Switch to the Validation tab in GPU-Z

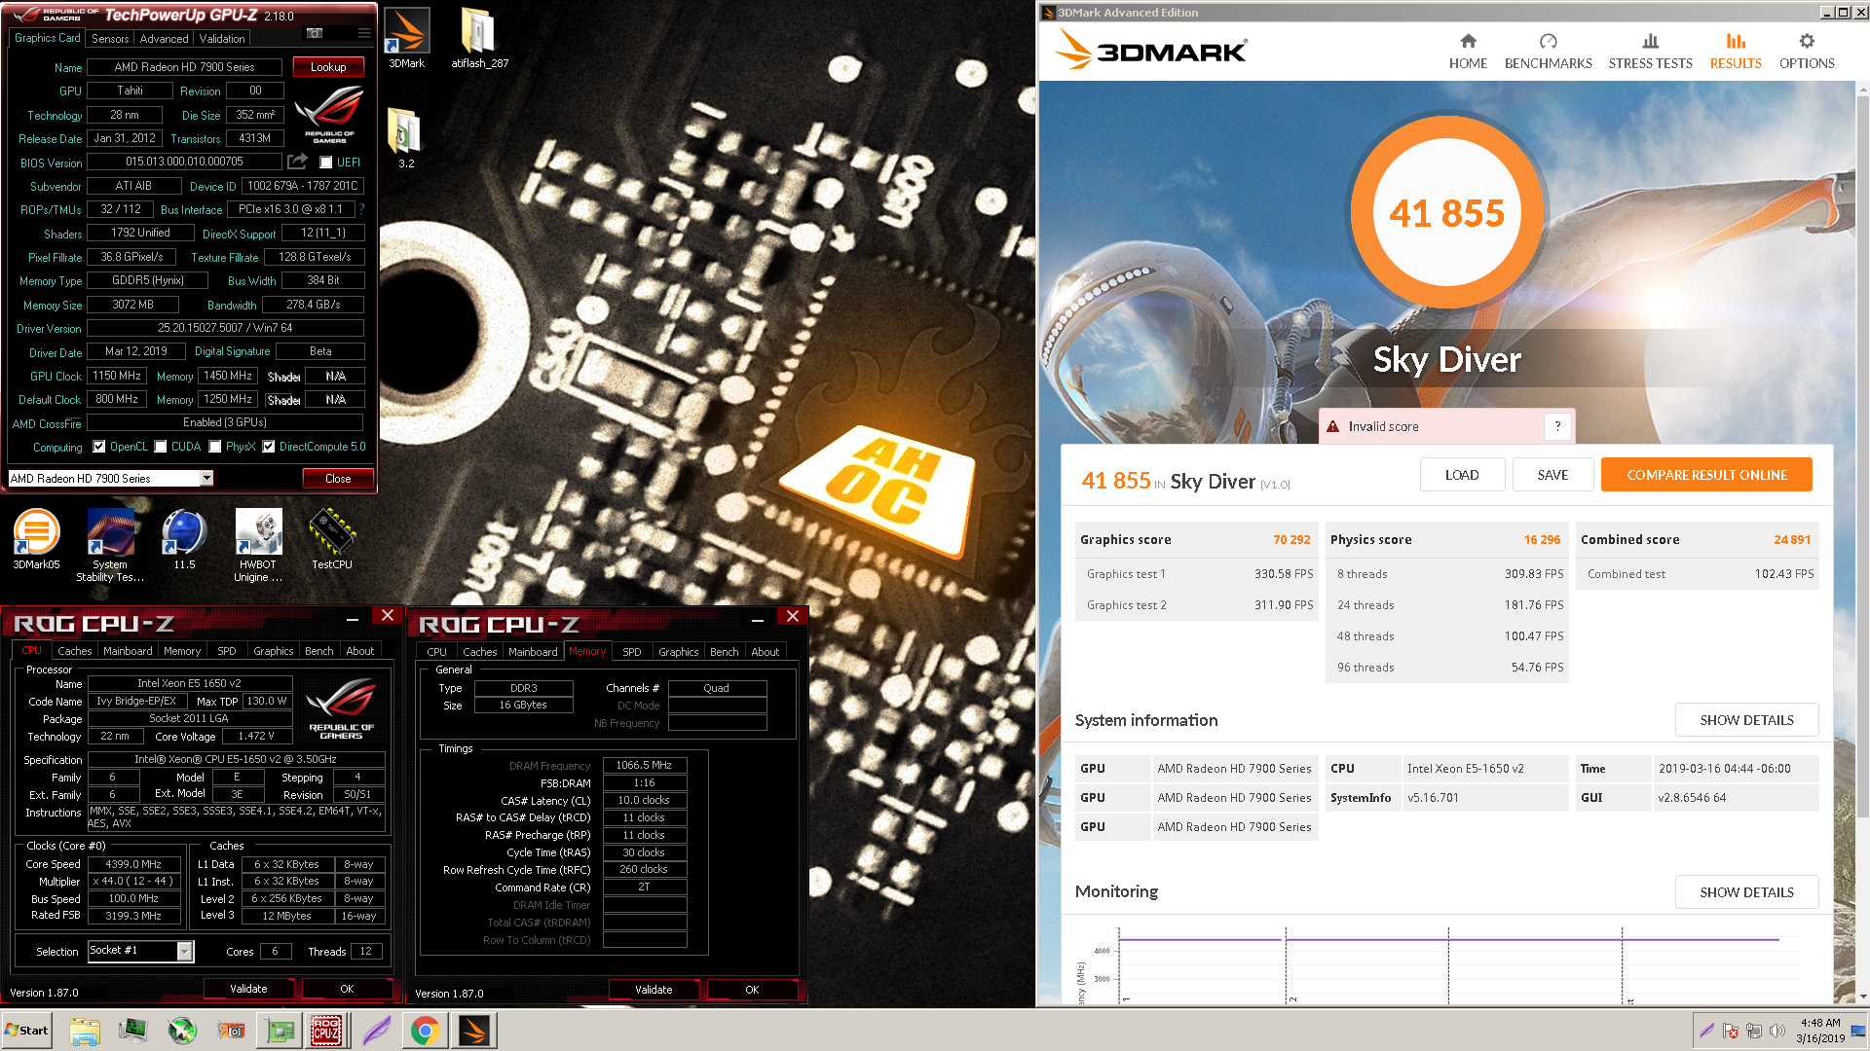pyautogui.click(x=222, y=39)
